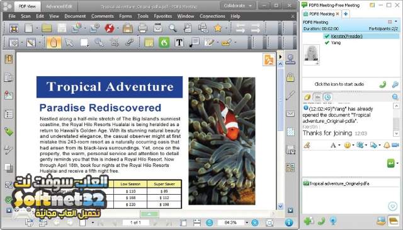The width and height of the screenshot is (403, 230).
Task: Click the stamp icon in right sidebar
Action: coord(290,59)
